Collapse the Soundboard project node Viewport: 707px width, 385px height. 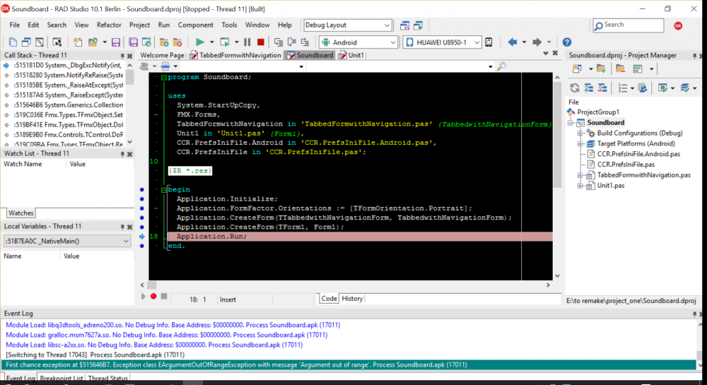[x=571, y=122]
